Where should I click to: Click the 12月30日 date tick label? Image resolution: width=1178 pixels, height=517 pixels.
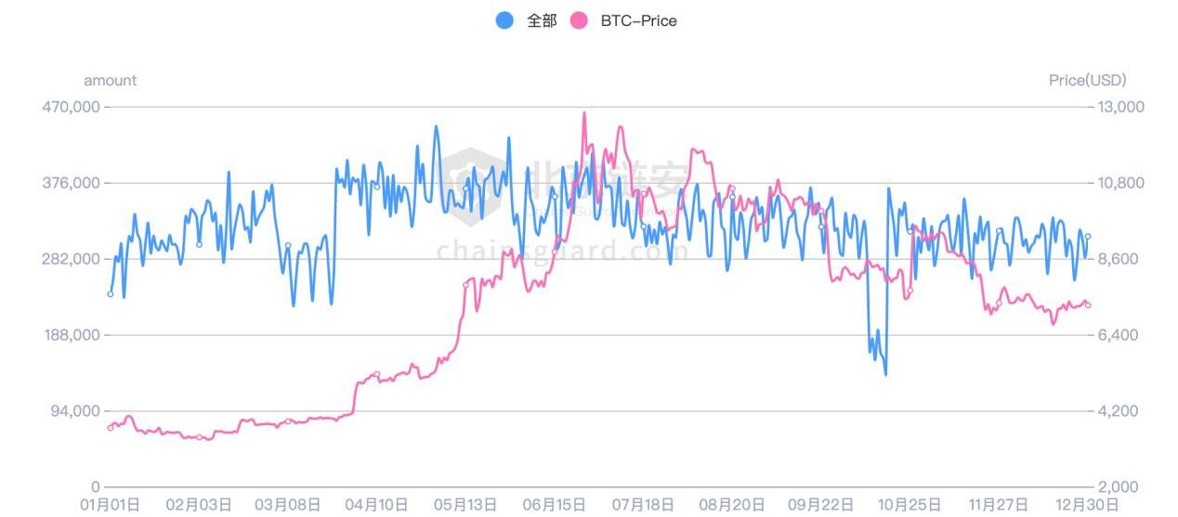1088,505
